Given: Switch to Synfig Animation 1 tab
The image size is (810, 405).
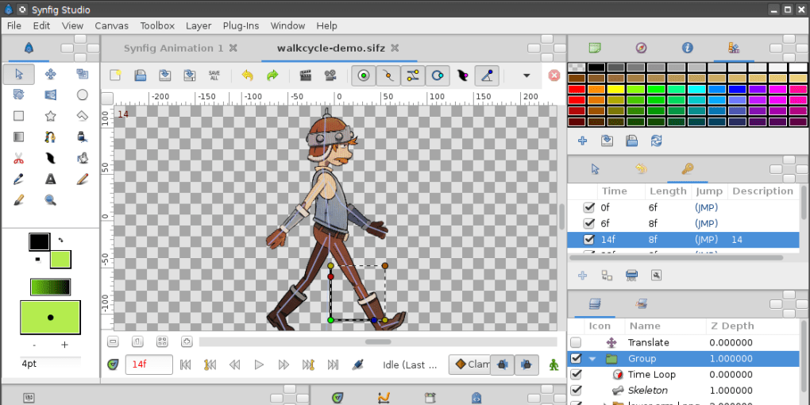Looking at the screenshot, I should [174, 48].
